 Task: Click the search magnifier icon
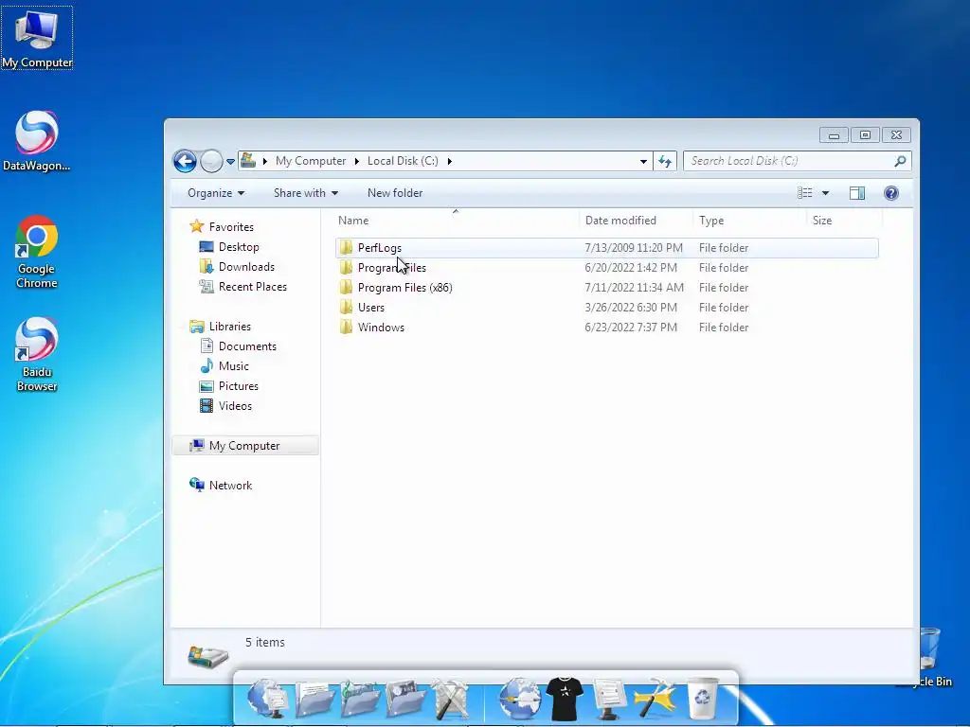(x=900, y=161)
